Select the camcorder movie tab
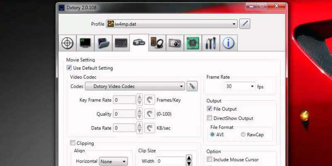Image resolution: width=332 pixels, height=166 pixels. click(139, 43)
